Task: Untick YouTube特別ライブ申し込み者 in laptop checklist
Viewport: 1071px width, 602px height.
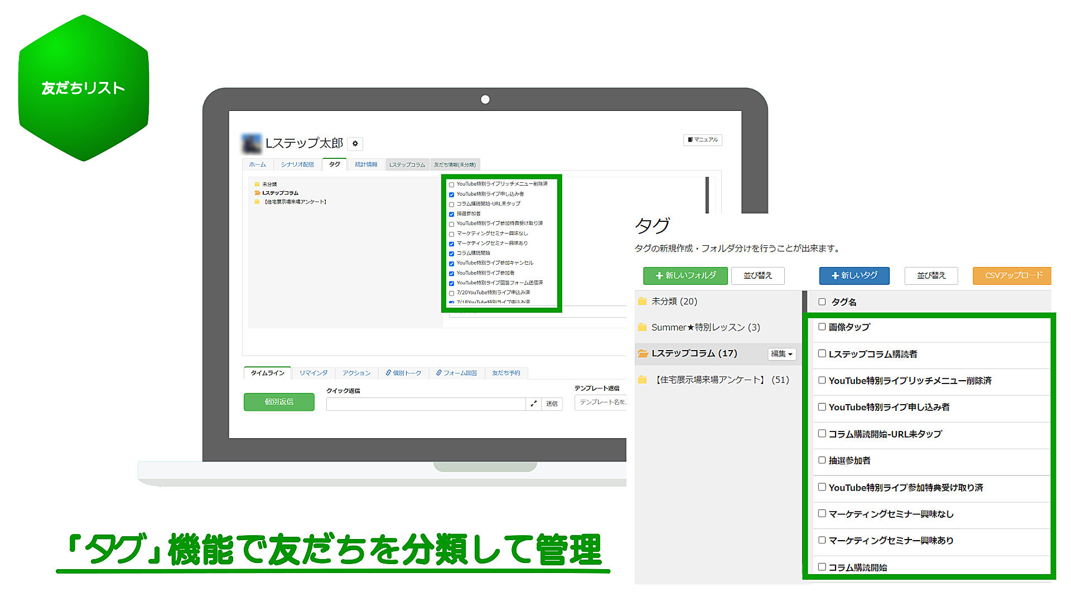Action: tap(451, 195)
